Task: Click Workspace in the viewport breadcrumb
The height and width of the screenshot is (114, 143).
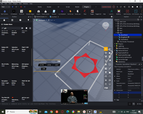Action: point(42,20)
